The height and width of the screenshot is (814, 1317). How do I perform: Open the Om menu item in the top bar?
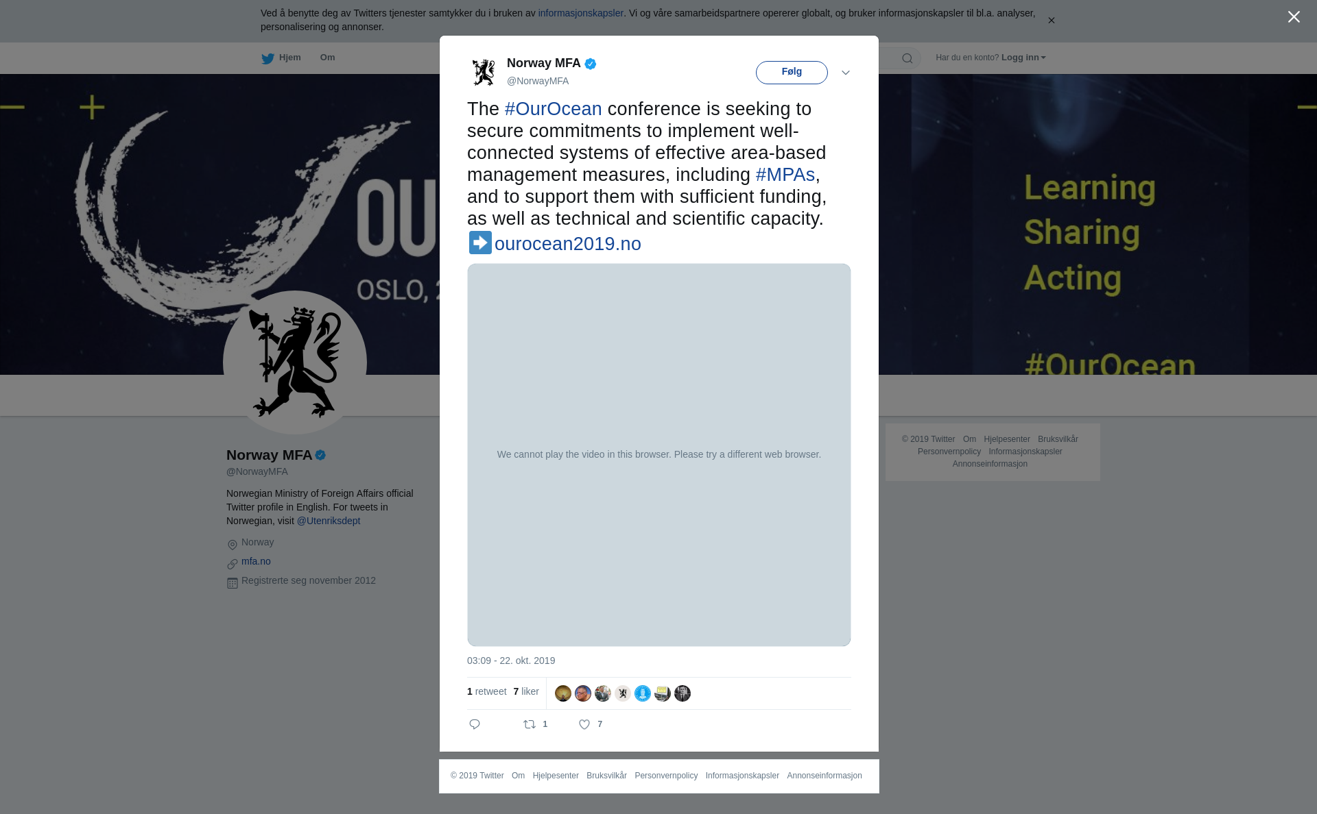pos(327,58)
